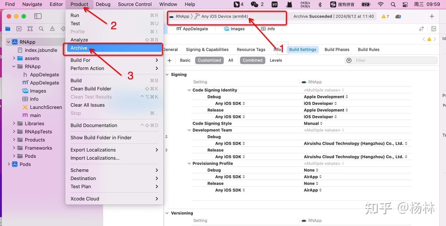Open the Issue navigator warning icon
The image size is (446, 226).
pyautogui.click(x=52, y=29)
